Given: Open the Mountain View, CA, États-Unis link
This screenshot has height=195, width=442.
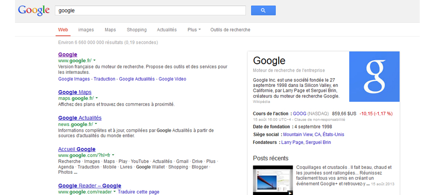Looking at the screenshot, I should [314, 134].
